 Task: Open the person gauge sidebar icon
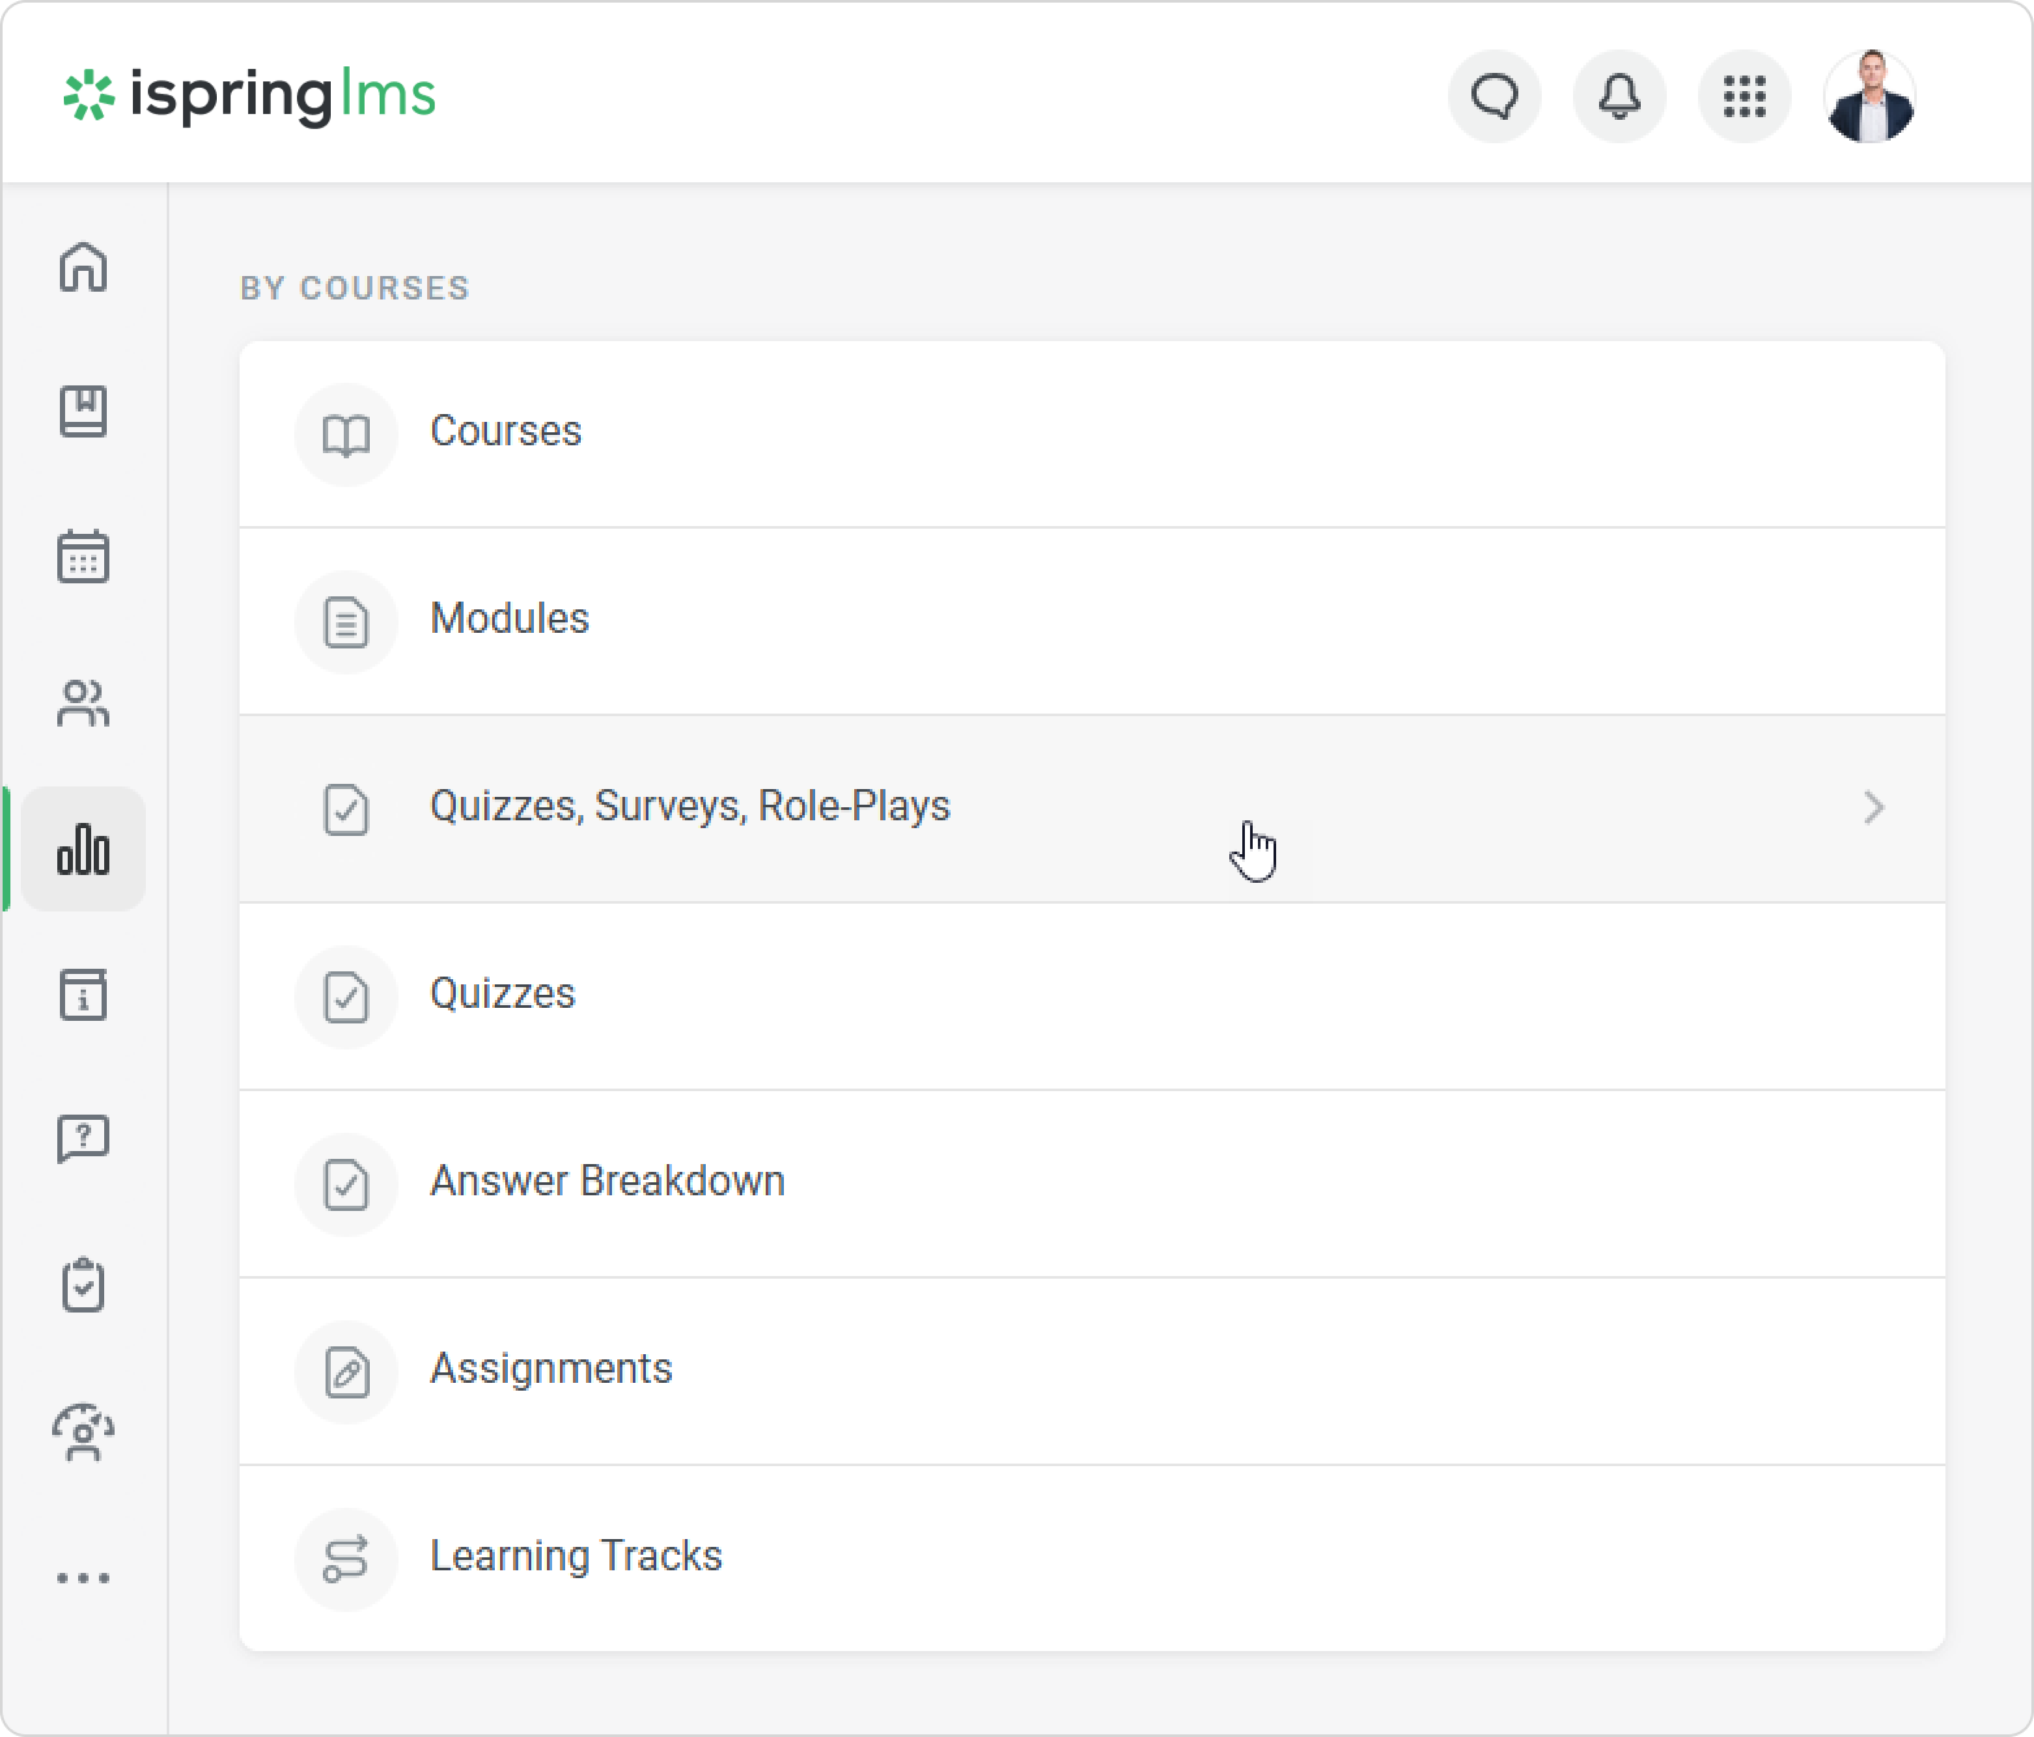pos(83,1432)
